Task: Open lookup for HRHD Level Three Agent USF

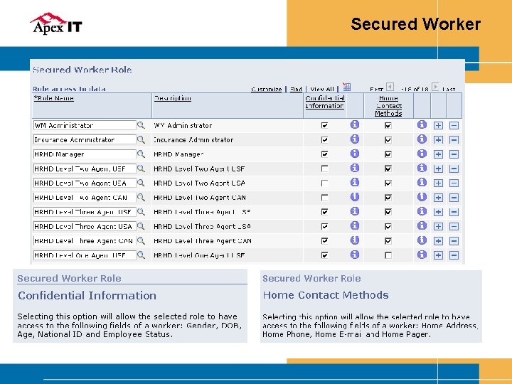Action: (141, 212)
